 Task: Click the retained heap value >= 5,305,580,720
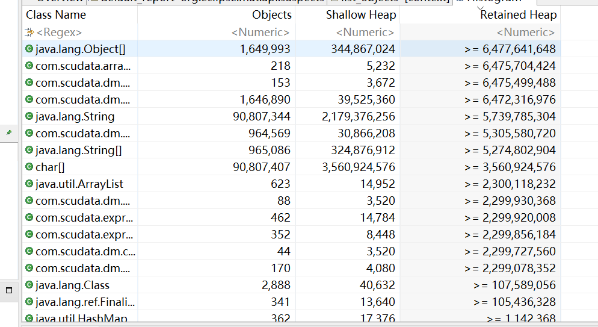pos(510,133)
